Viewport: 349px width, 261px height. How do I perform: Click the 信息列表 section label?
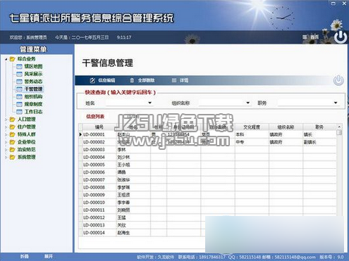(x=95, y=116)
